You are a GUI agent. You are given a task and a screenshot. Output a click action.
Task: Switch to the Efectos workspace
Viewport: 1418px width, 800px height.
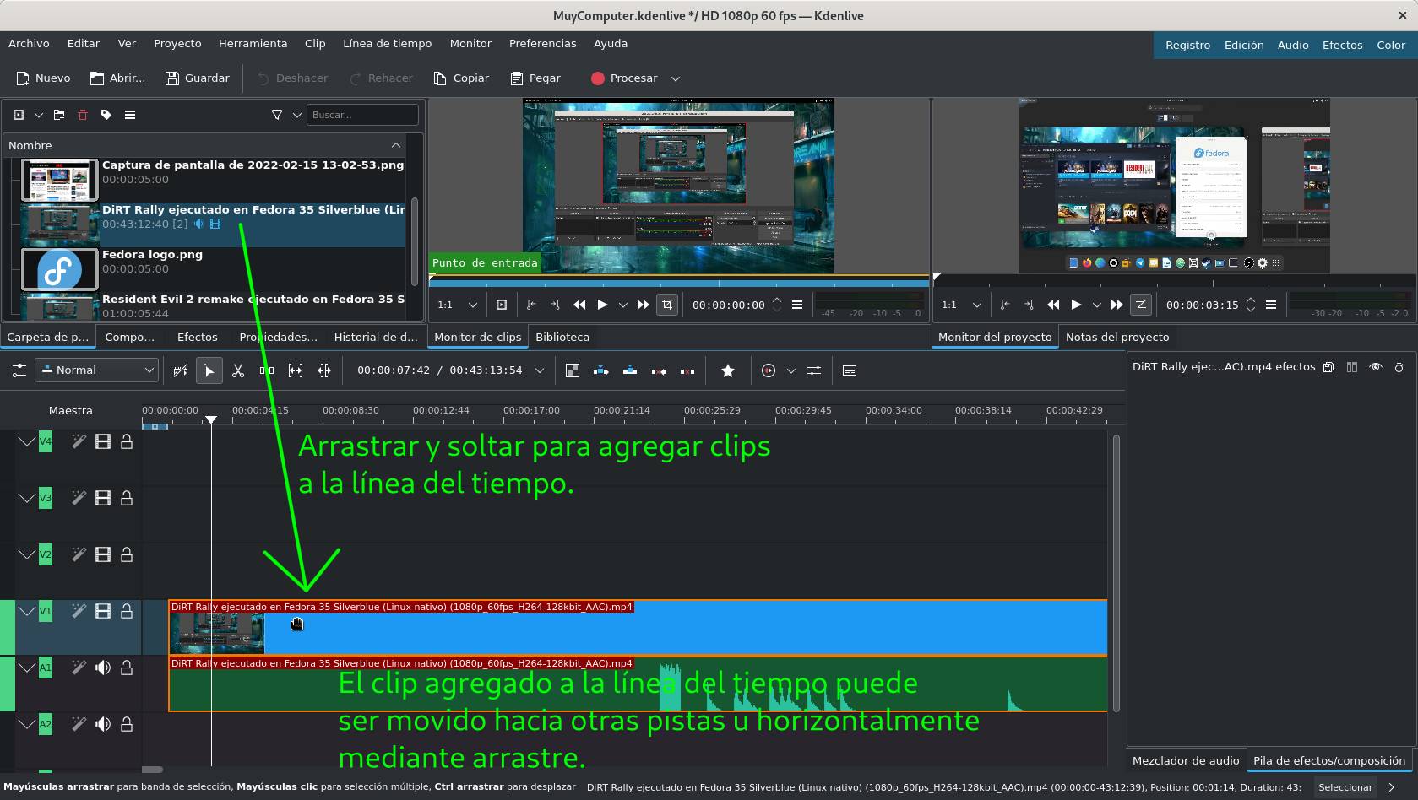tap(1342, 46)
